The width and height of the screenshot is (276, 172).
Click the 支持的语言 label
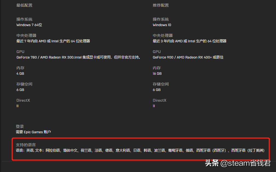coord(26,145)
